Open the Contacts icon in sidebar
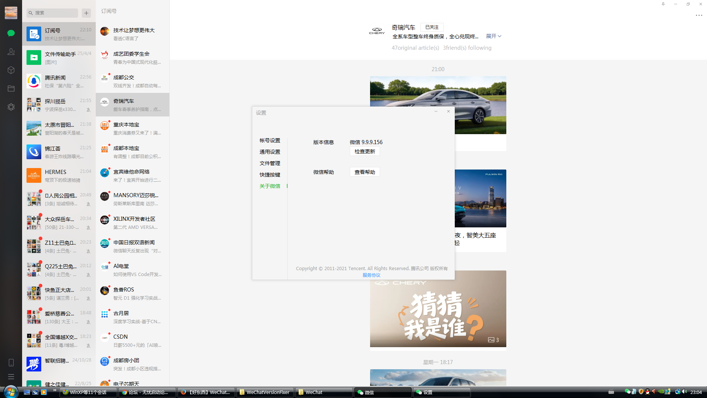 [11, 52]
